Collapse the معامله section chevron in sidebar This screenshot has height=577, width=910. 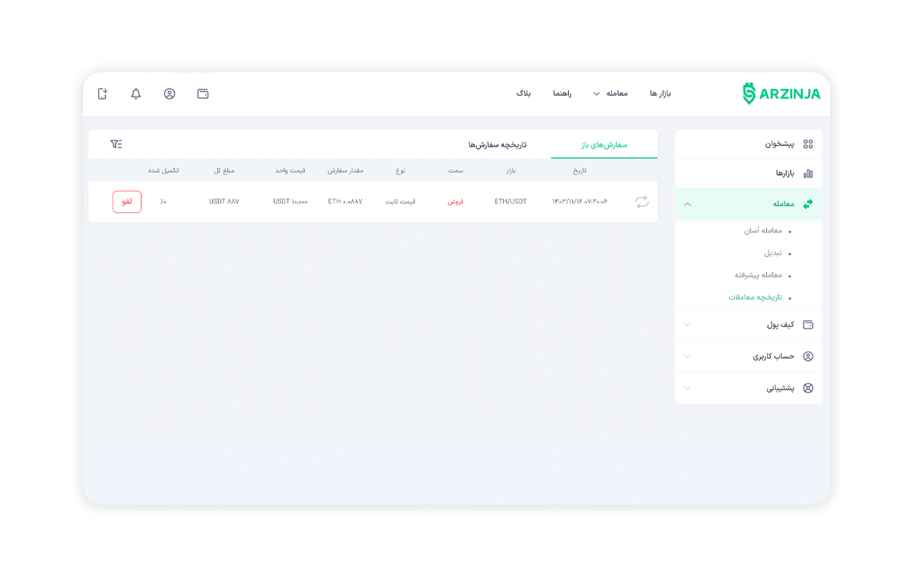(688, 204)
